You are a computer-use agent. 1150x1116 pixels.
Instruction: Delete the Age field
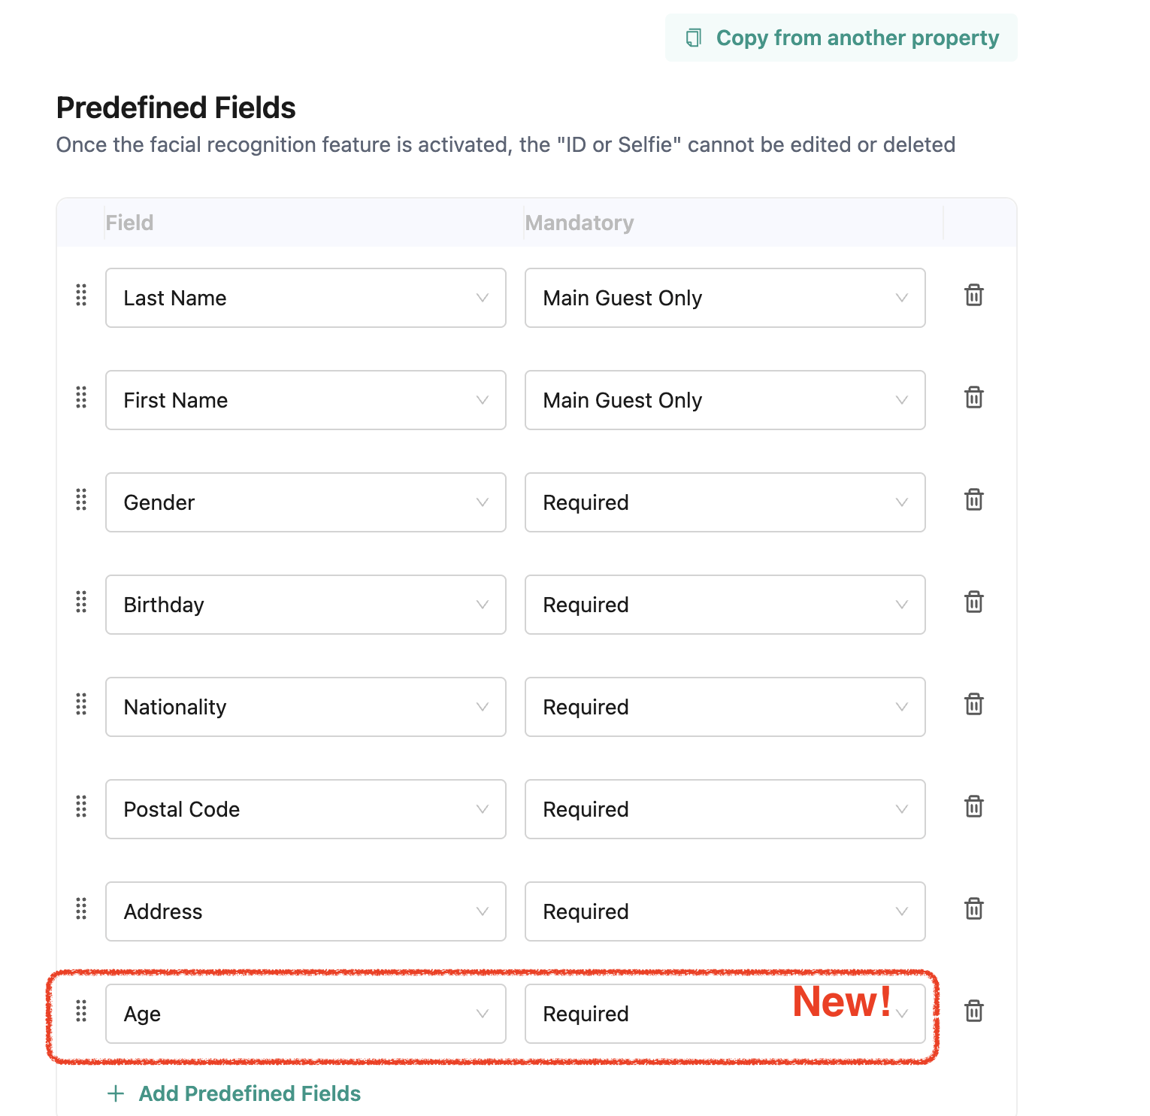point(973,1012)
